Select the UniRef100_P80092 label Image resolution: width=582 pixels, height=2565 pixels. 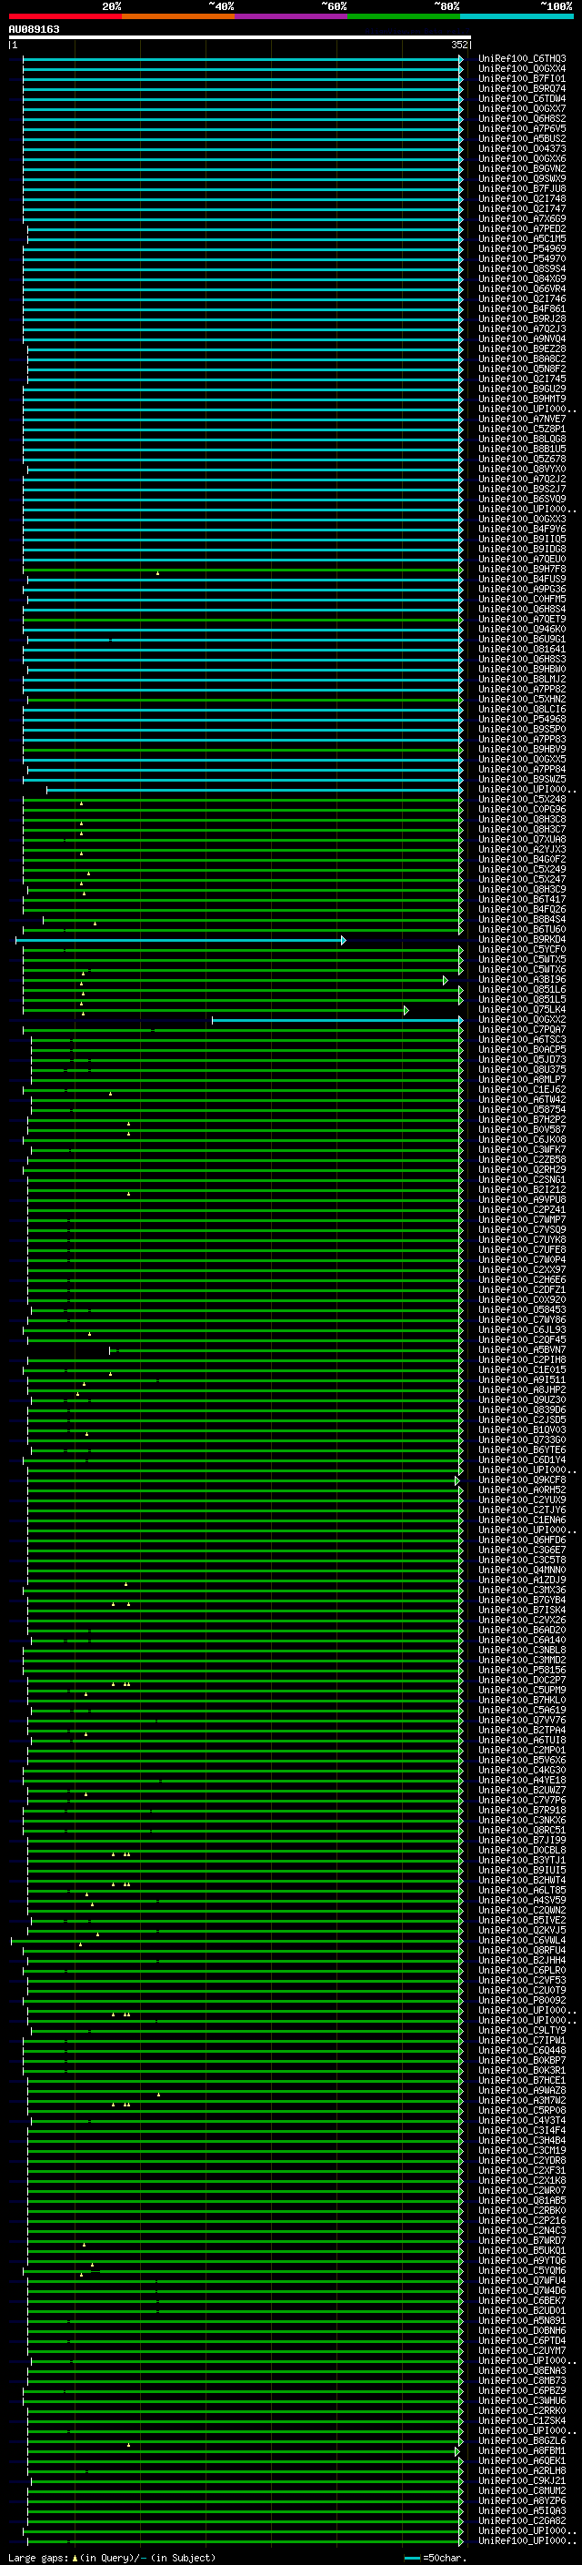tap(522, 2001)
